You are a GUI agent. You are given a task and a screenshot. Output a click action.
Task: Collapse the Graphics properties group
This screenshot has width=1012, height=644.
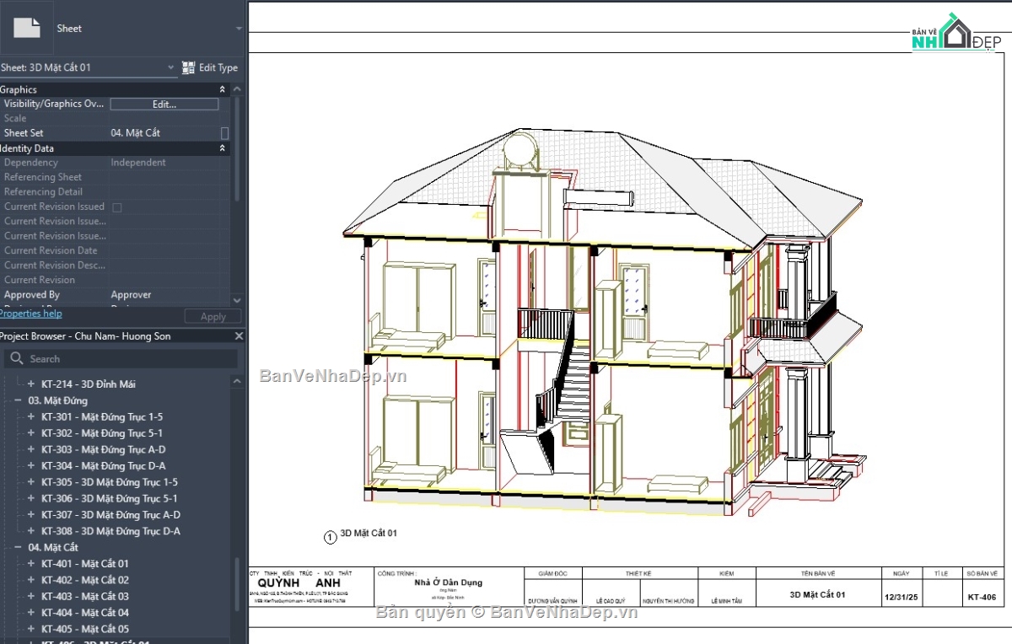[223, 89]
